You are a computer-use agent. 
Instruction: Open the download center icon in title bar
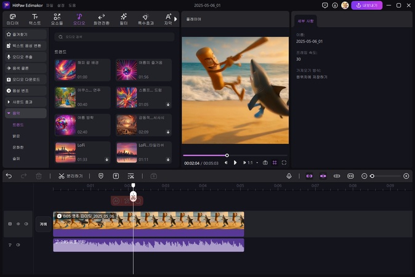coord(335,6)
